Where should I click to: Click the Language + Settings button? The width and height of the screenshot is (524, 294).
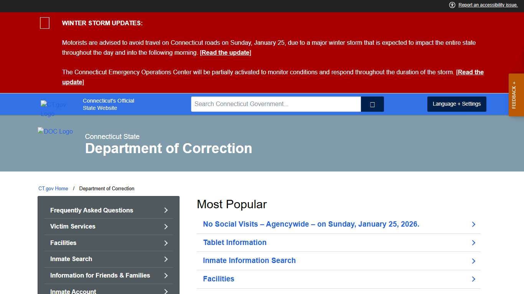pos(456,104)
